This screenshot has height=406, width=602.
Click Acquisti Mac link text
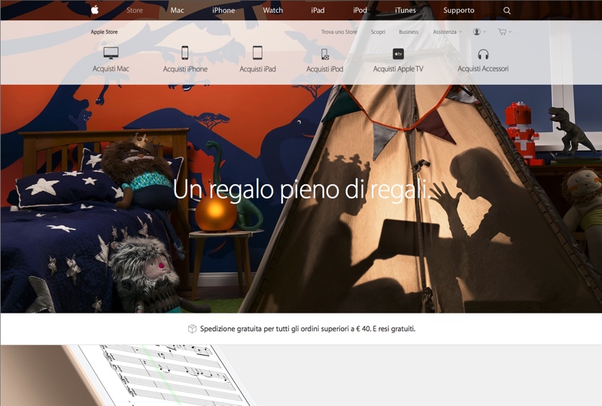click(111, 68)
